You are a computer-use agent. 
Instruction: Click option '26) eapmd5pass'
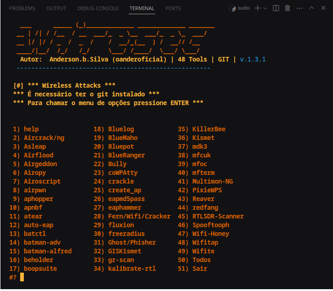(119, 199)
